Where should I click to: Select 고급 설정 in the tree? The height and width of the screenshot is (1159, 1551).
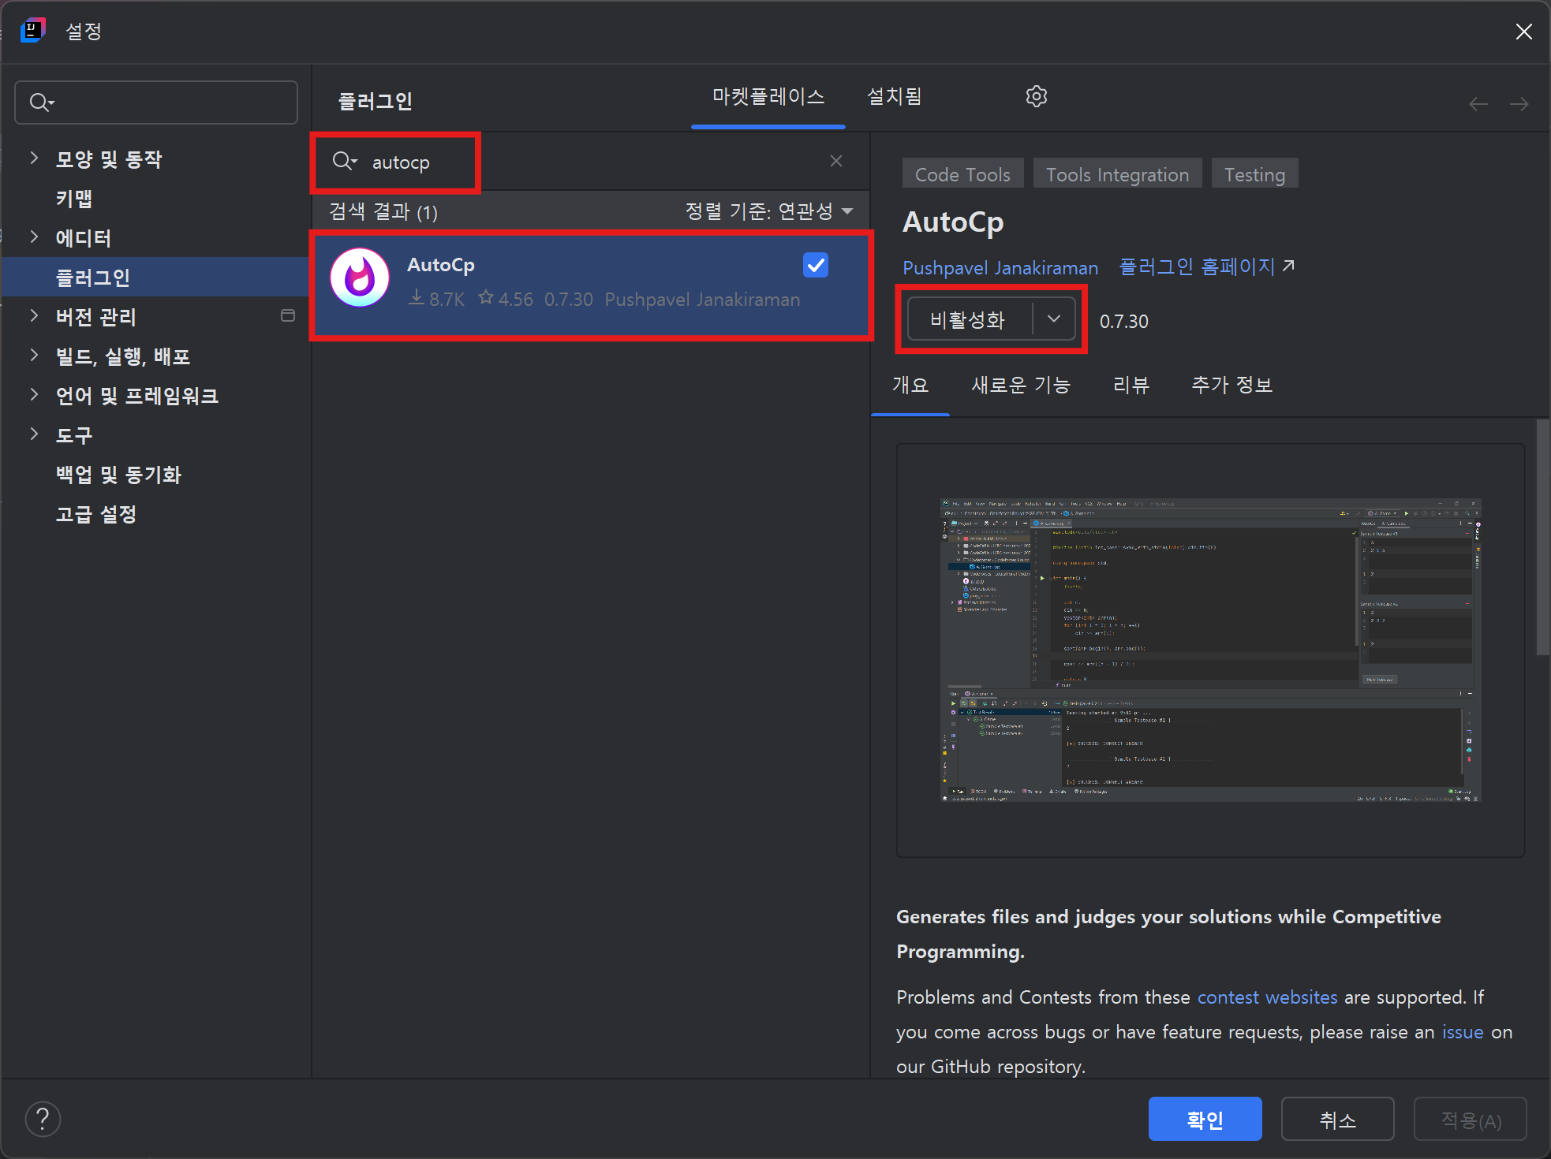(x=96, y=513)
